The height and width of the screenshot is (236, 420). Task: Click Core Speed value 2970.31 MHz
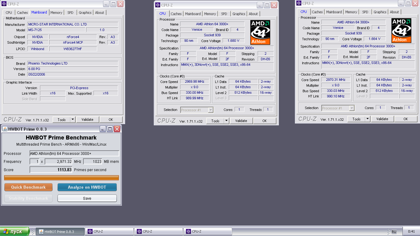pos(336,80)
